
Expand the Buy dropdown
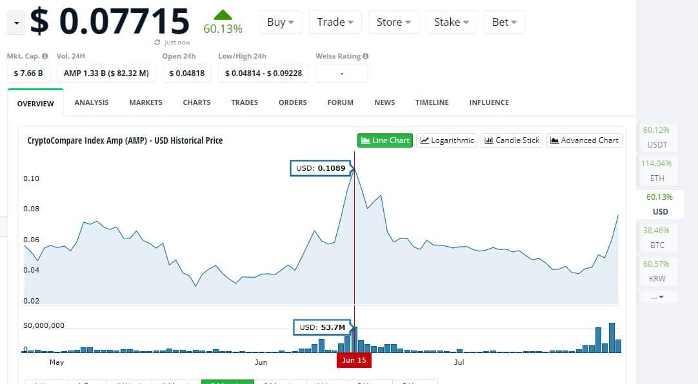click(281, 22)
